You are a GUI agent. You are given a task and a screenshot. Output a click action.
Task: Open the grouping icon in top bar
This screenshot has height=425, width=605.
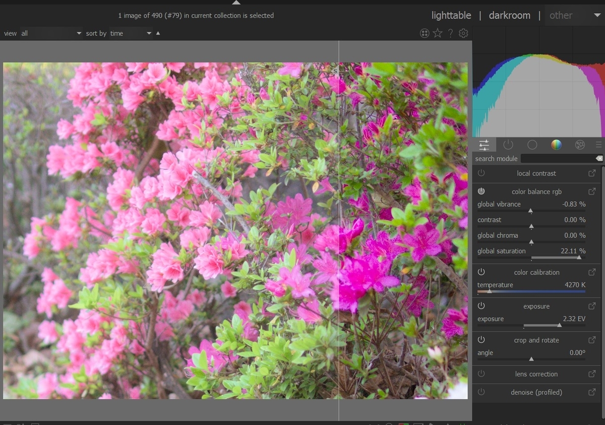pos(425,33)
